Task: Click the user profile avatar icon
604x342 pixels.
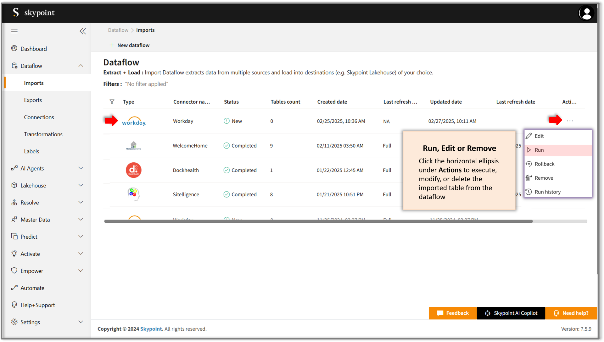Action: click(x=586, y=14)
